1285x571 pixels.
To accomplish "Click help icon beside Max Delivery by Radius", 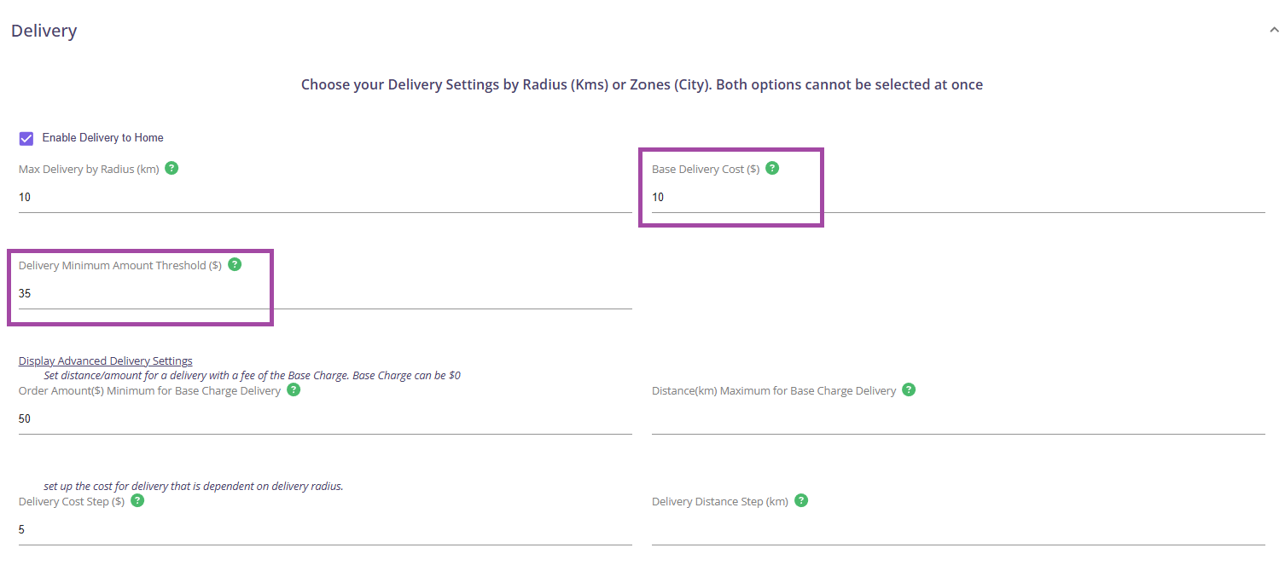I will [172, 168].
